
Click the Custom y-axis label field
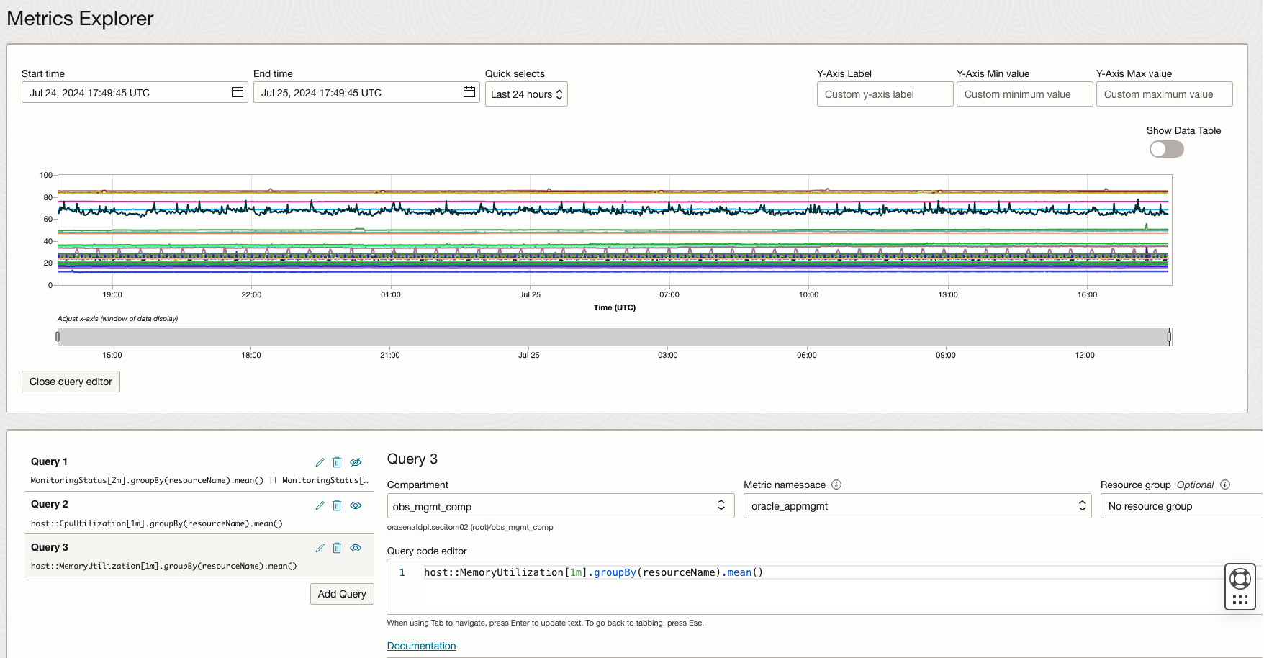pyautogui.click(x=885, y=94)
